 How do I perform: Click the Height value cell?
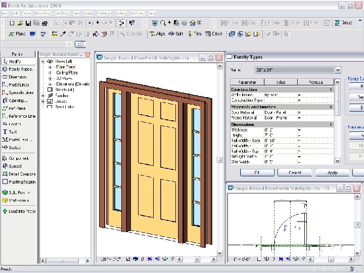280,135
